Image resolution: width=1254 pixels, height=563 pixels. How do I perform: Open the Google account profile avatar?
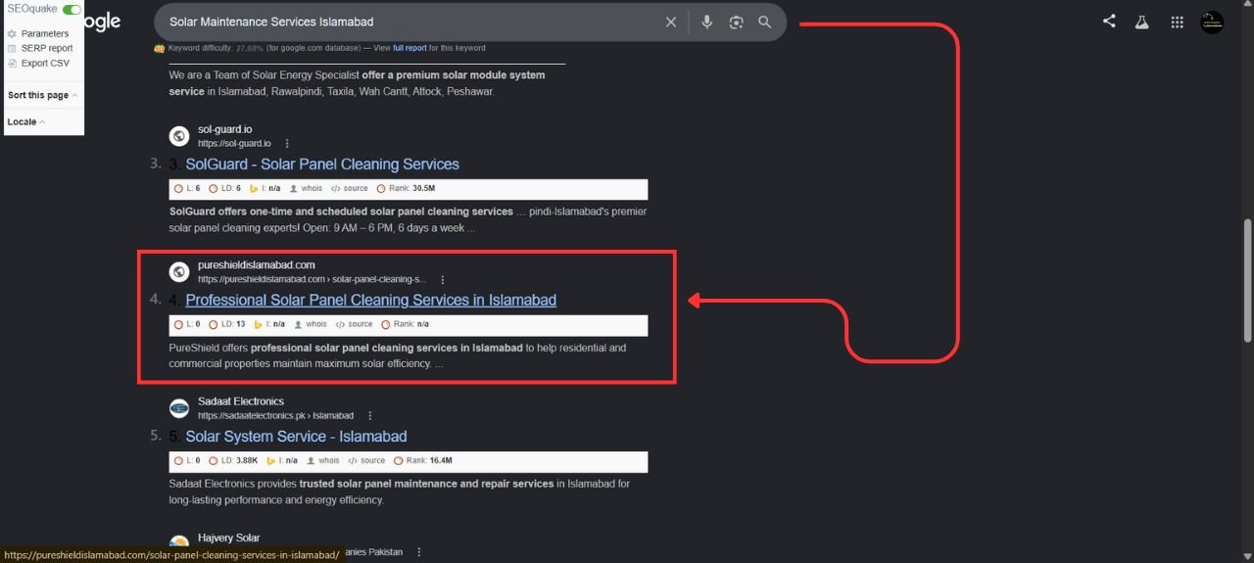point(1212,22)
